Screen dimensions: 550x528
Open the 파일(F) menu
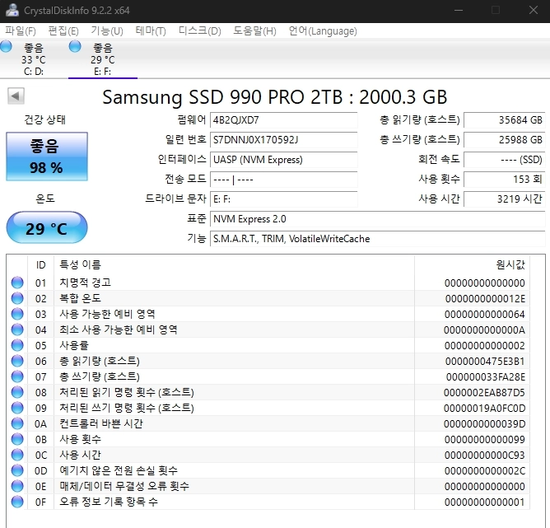pyautogui.click(x=21, y=31)
